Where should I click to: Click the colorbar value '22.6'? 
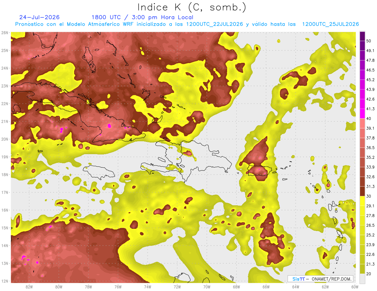tap(370, 254)
